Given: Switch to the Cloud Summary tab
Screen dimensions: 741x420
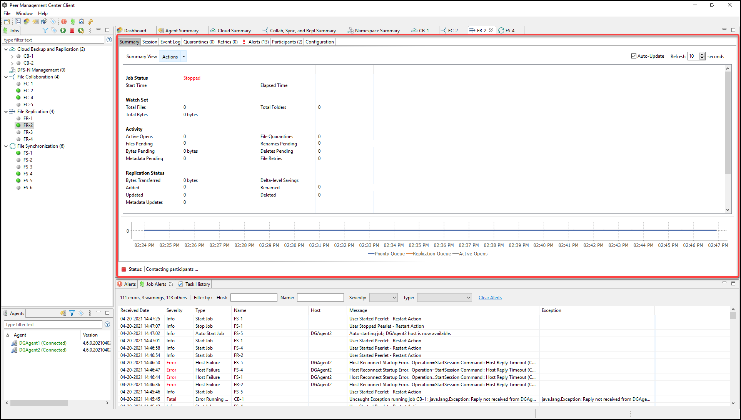Looking at the screenshot, I should click(234, 30).
